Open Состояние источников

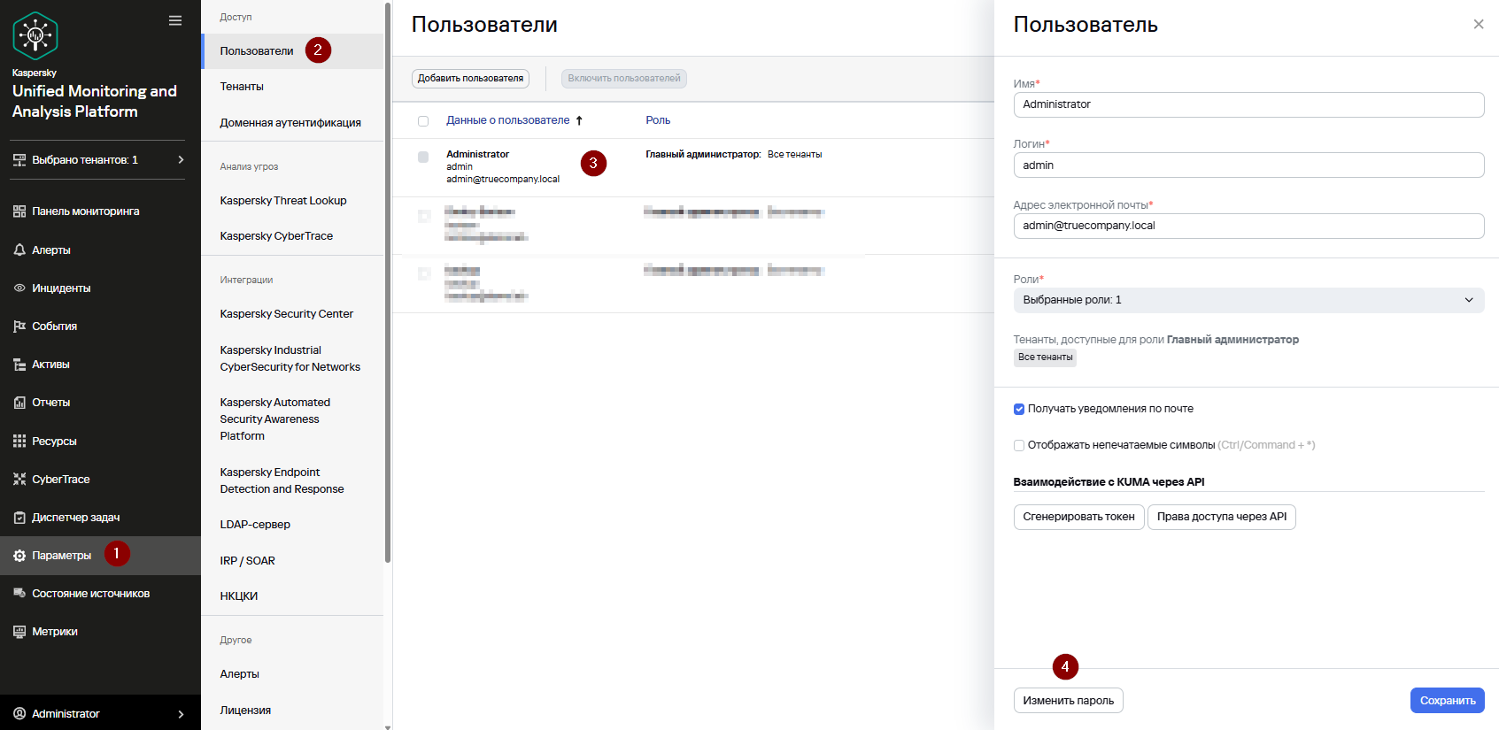pos(91,594)
